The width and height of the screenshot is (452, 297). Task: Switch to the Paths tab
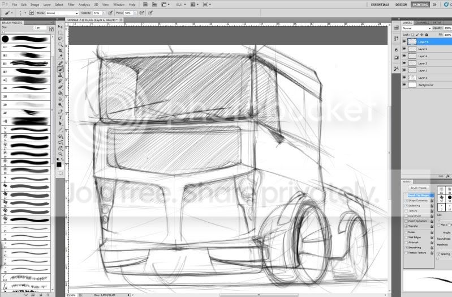pyautogui.click(x=437, y=23)
